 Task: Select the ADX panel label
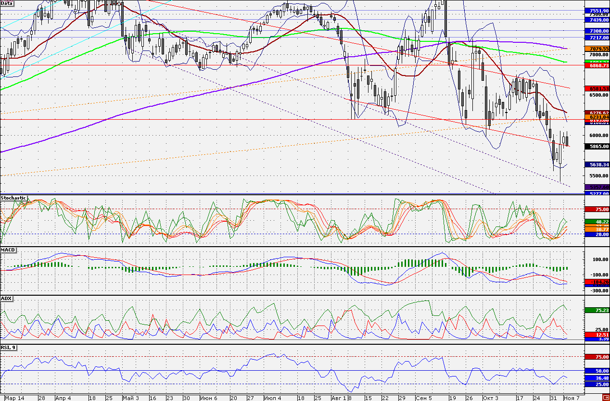click(x=6, y=299)
